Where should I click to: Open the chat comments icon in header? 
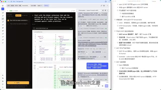(x=105, y=10)
